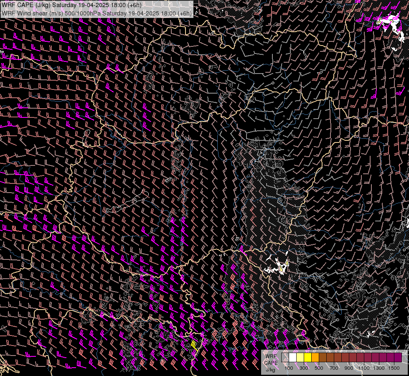Image resolution: width=409 pixels, height=376 pixels.
Task: Click the legend value 100
Action: click(289, 368)
